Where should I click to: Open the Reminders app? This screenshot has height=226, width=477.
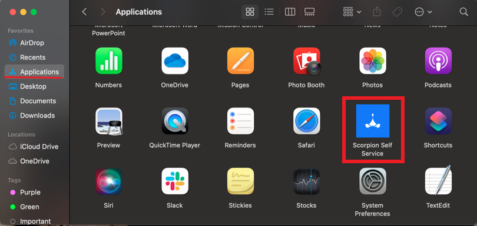click(240, 121)
